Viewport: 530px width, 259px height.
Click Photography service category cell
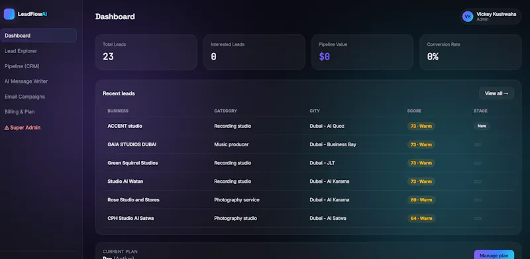pyautogui.click(x=237, y=200)
